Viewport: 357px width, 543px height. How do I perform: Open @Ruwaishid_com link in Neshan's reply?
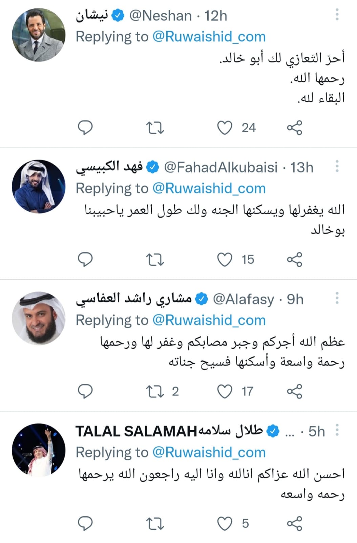pos(209,37)
